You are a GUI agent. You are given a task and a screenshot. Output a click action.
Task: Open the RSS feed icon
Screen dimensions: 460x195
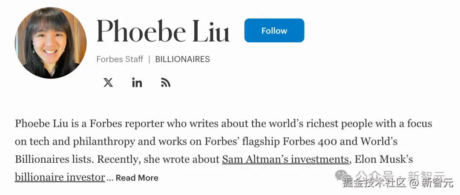pos(166,83)
